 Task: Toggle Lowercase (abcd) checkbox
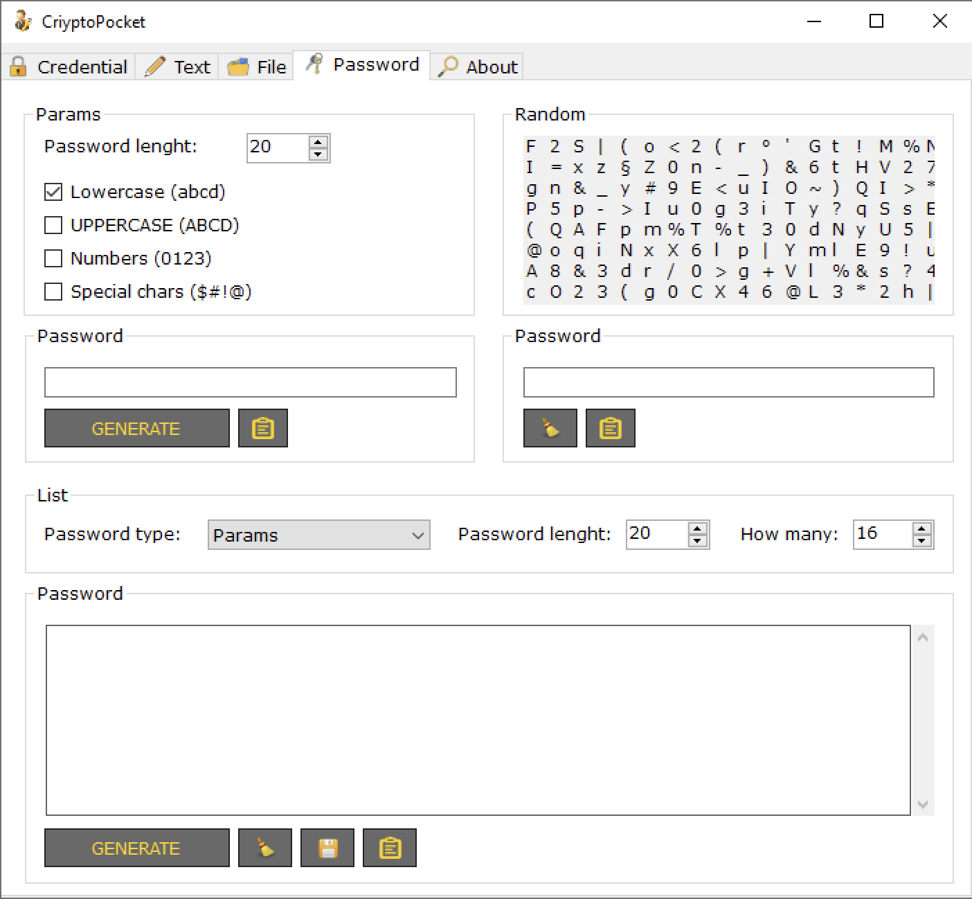[x=53, y=192]
